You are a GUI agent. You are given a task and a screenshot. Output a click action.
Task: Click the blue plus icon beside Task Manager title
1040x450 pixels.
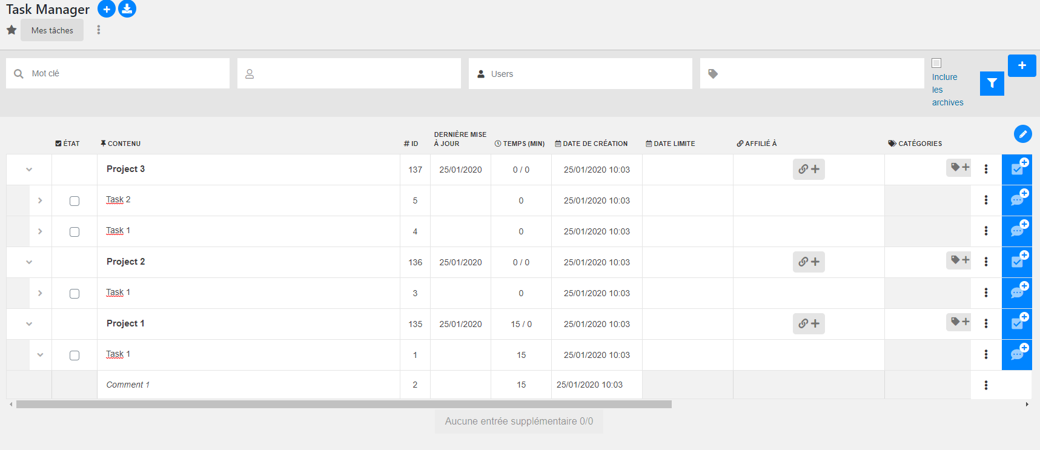tap(107, 9)
